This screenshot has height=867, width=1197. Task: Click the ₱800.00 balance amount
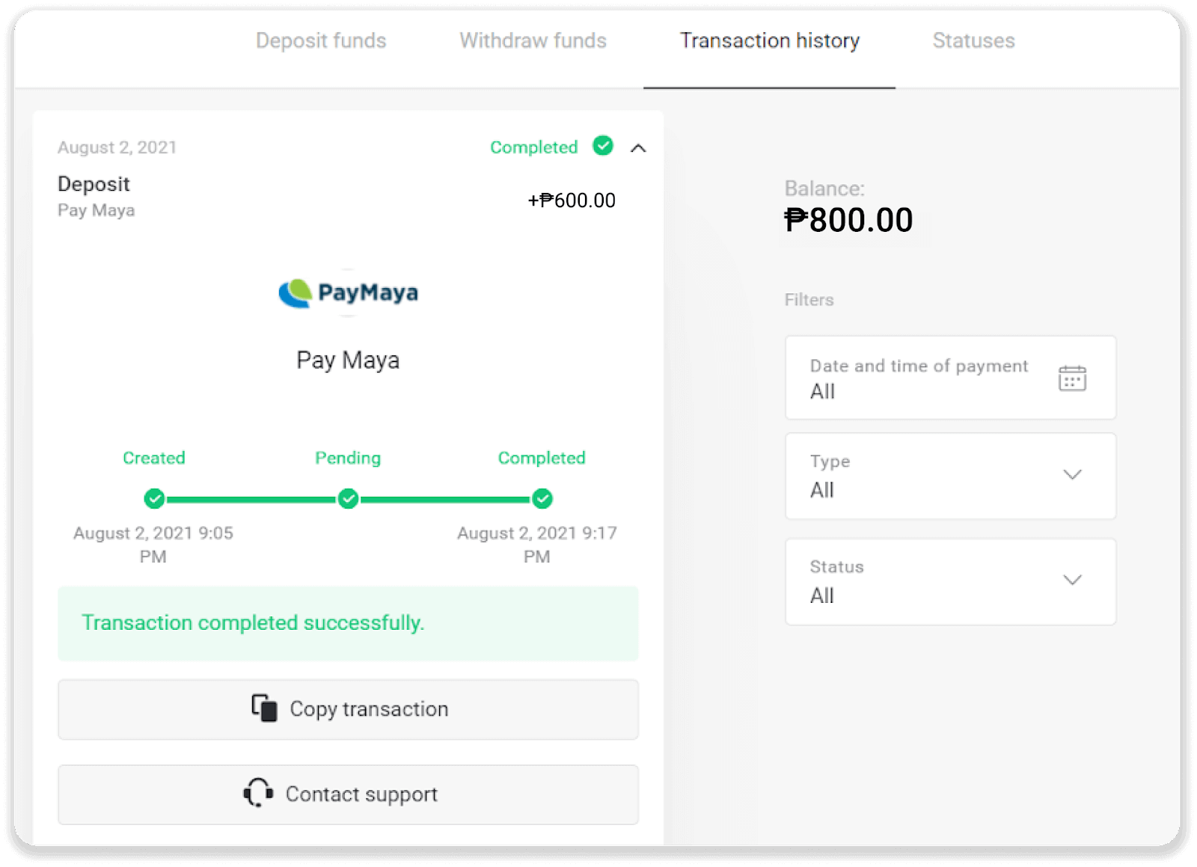848,220
